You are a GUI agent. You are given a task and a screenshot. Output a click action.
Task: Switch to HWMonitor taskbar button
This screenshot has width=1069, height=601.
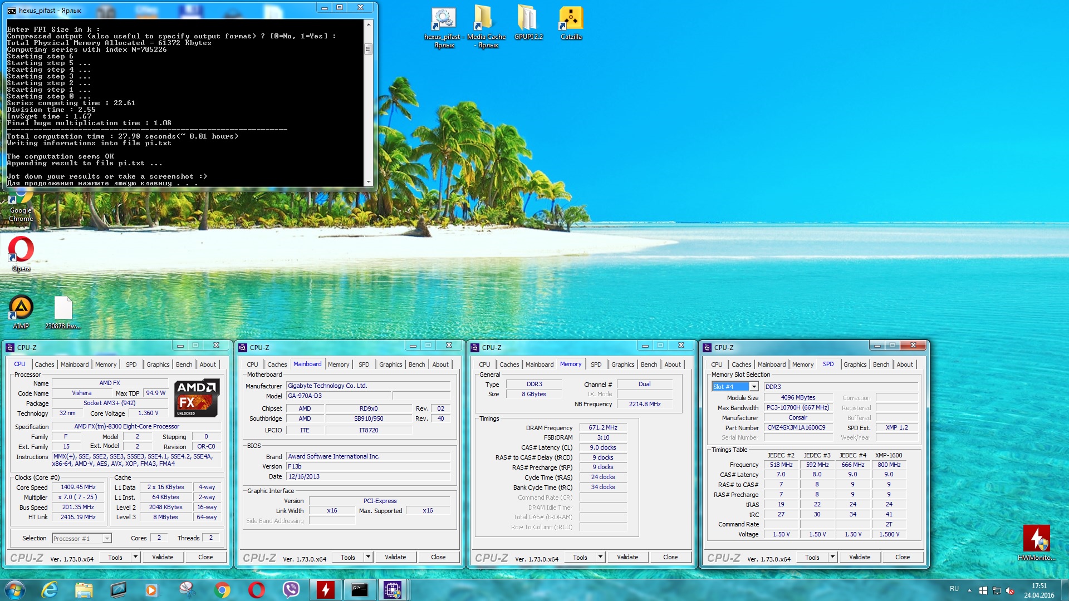pos(326,590)
